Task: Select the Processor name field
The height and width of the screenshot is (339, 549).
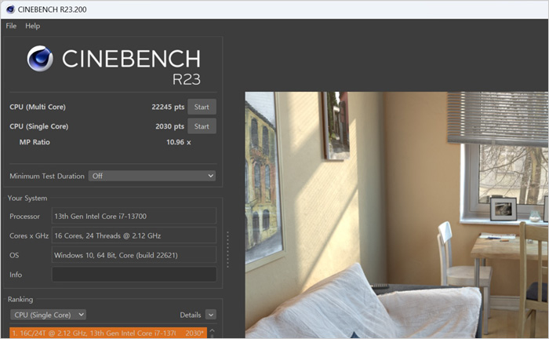Action: coord(133,216)
